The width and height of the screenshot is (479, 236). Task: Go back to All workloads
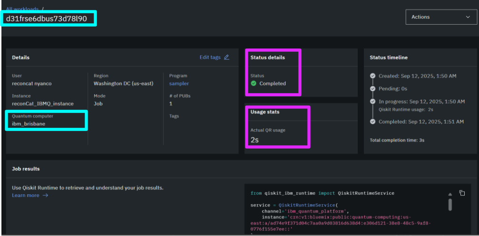click(22, 9)
